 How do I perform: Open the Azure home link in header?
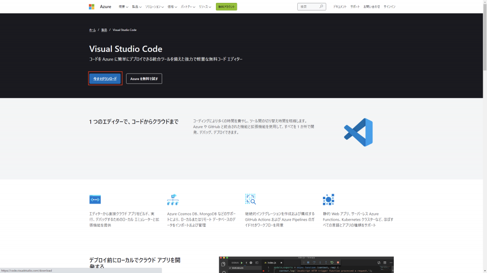pos(106,7)
